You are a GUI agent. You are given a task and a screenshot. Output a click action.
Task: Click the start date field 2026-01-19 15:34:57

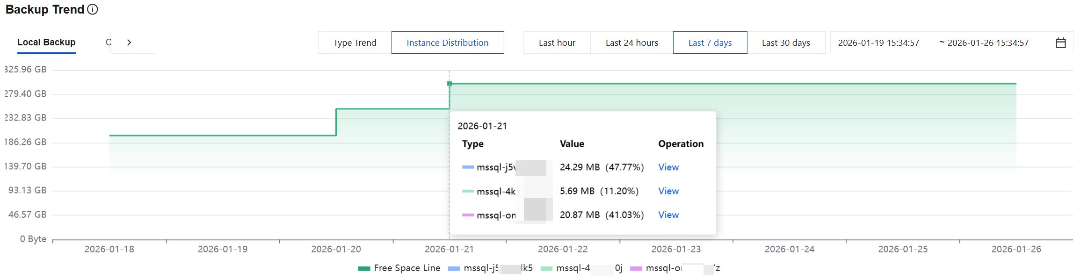878,43
